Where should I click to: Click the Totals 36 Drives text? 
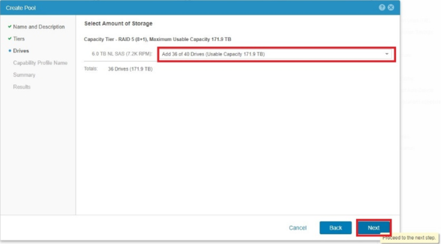click(x=129, y=69)
